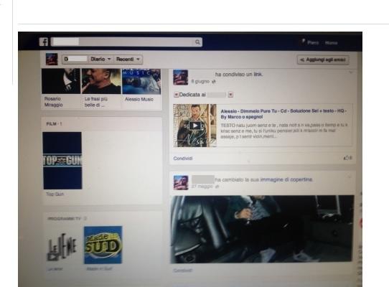
Task: Click the immagine di copertina link
Action: tap(286, 179)
